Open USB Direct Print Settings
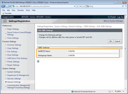This screenshot has height=94, width=128. pyautogui.click(x=17, y=58)
